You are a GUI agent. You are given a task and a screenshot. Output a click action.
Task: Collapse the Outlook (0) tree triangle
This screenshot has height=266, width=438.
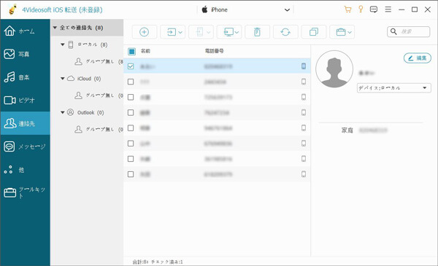click(x=63, y=113)
